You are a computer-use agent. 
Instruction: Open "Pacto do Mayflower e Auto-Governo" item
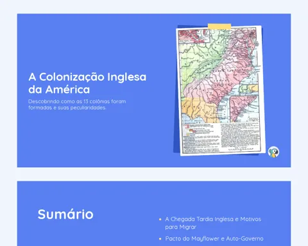(214, 238)
